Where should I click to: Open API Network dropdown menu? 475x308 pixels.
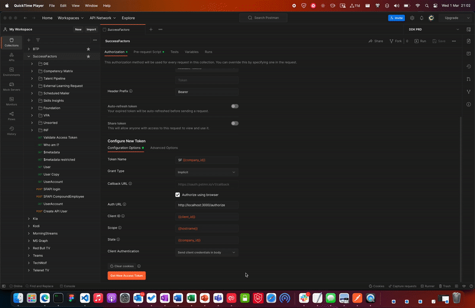coord(103,18)
